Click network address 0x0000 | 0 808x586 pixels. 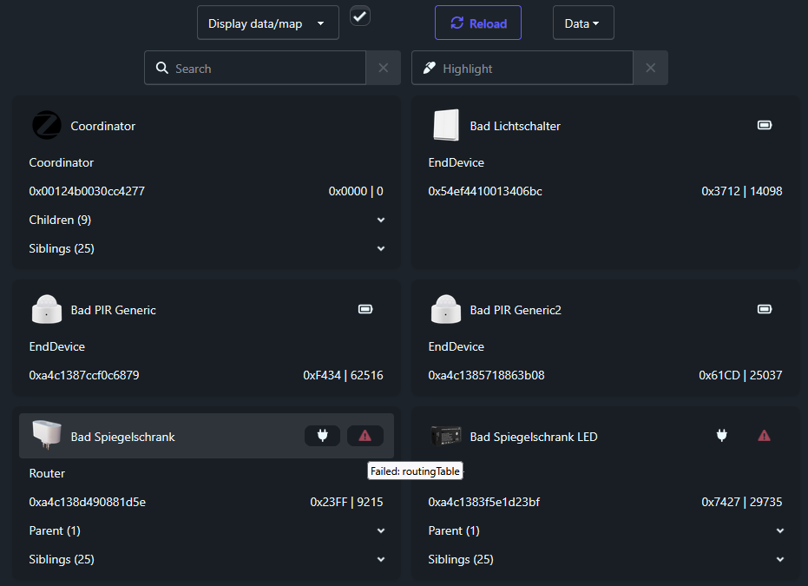[x=356, y=191]
